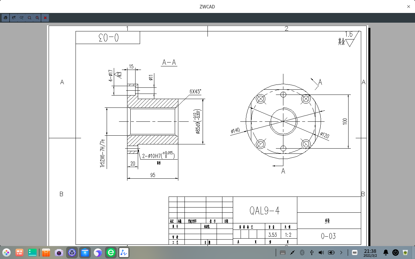Click the 6X45° chamfer annotation
The height and width of the screenshot is (259, 415).
(x=195, y=91)
